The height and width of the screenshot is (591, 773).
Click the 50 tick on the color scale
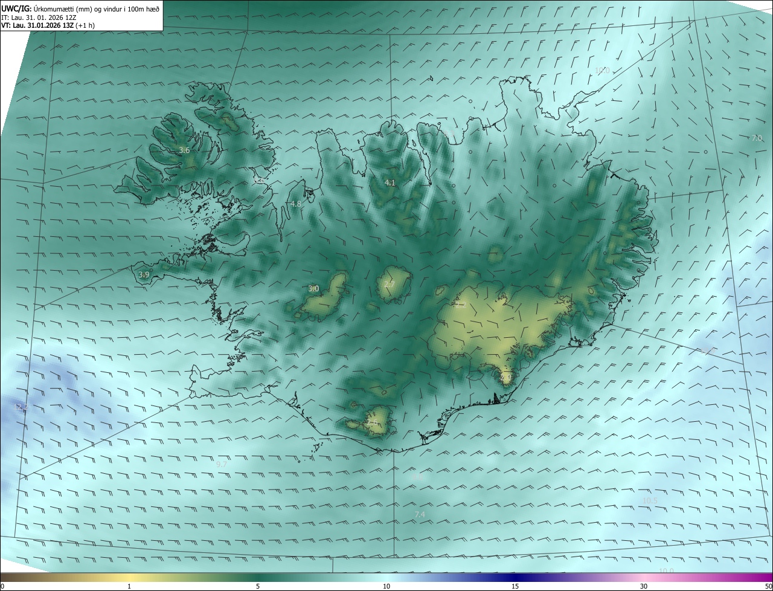click(768, 586)
